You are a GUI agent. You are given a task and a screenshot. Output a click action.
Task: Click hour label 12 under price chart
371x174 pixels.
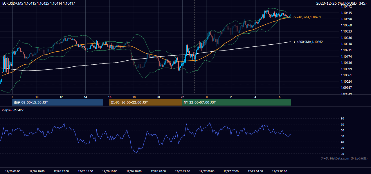pos(61,97)
